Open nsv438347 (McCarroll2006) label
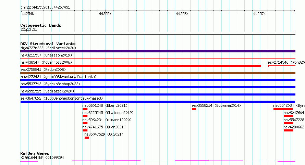This screenshot has height=165, width=305. [46, 62]
